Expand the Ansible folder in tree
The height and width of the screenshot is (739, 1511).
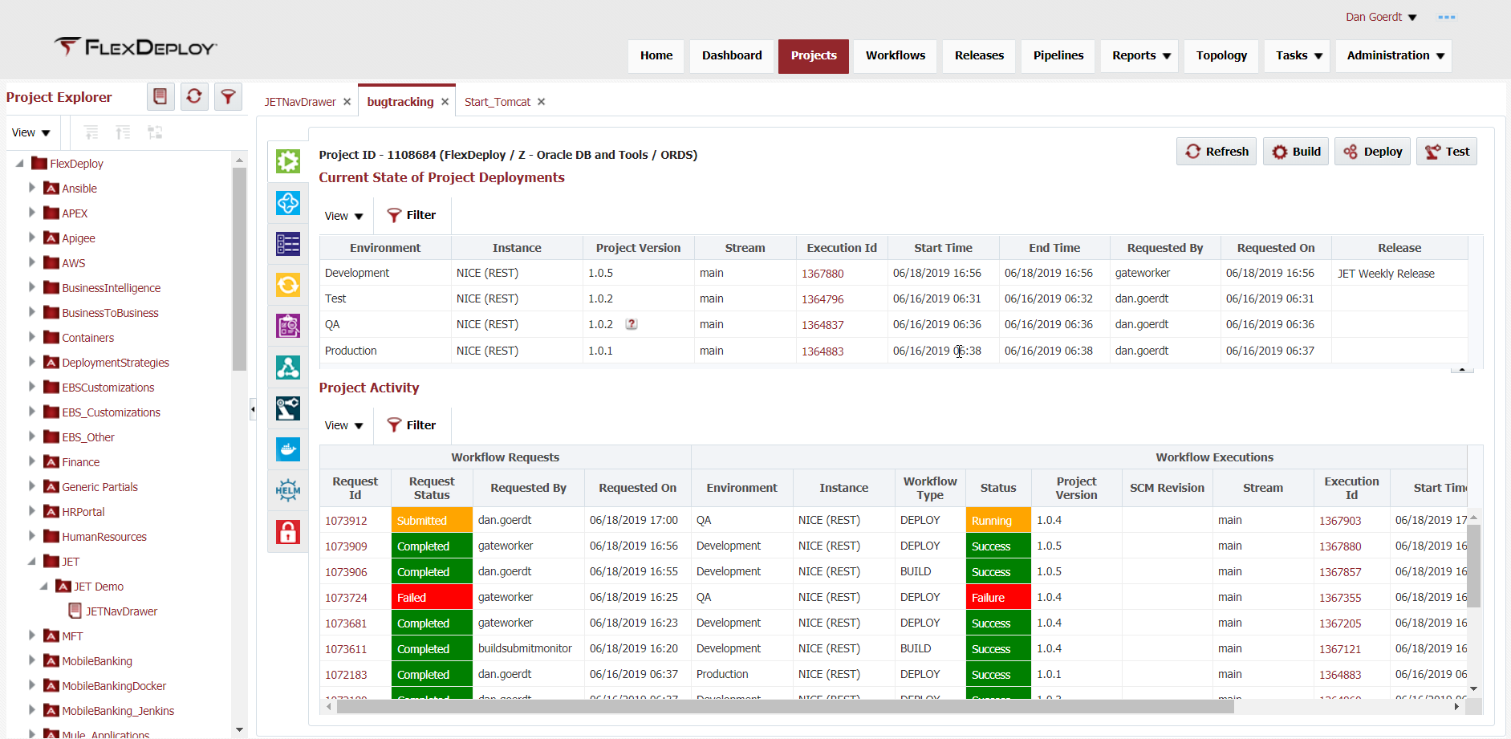pyautogui.click(x=32, y=188)
